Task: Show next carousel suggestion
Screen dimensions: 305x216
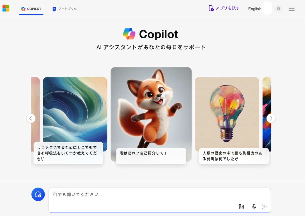Action: coord(271,118)
